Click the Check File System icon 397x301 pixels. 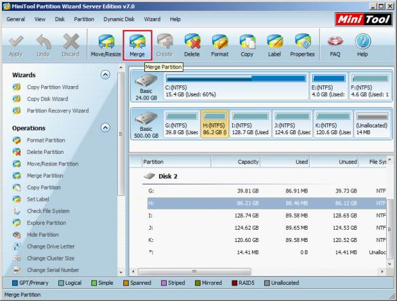[17, 211]
